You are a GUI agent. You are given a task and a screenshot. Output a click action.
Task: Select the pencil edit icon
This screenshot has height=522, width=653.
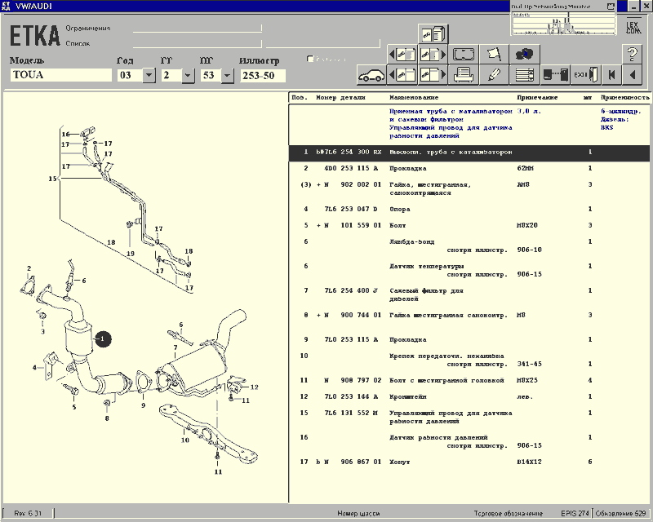tap(494, 76)
